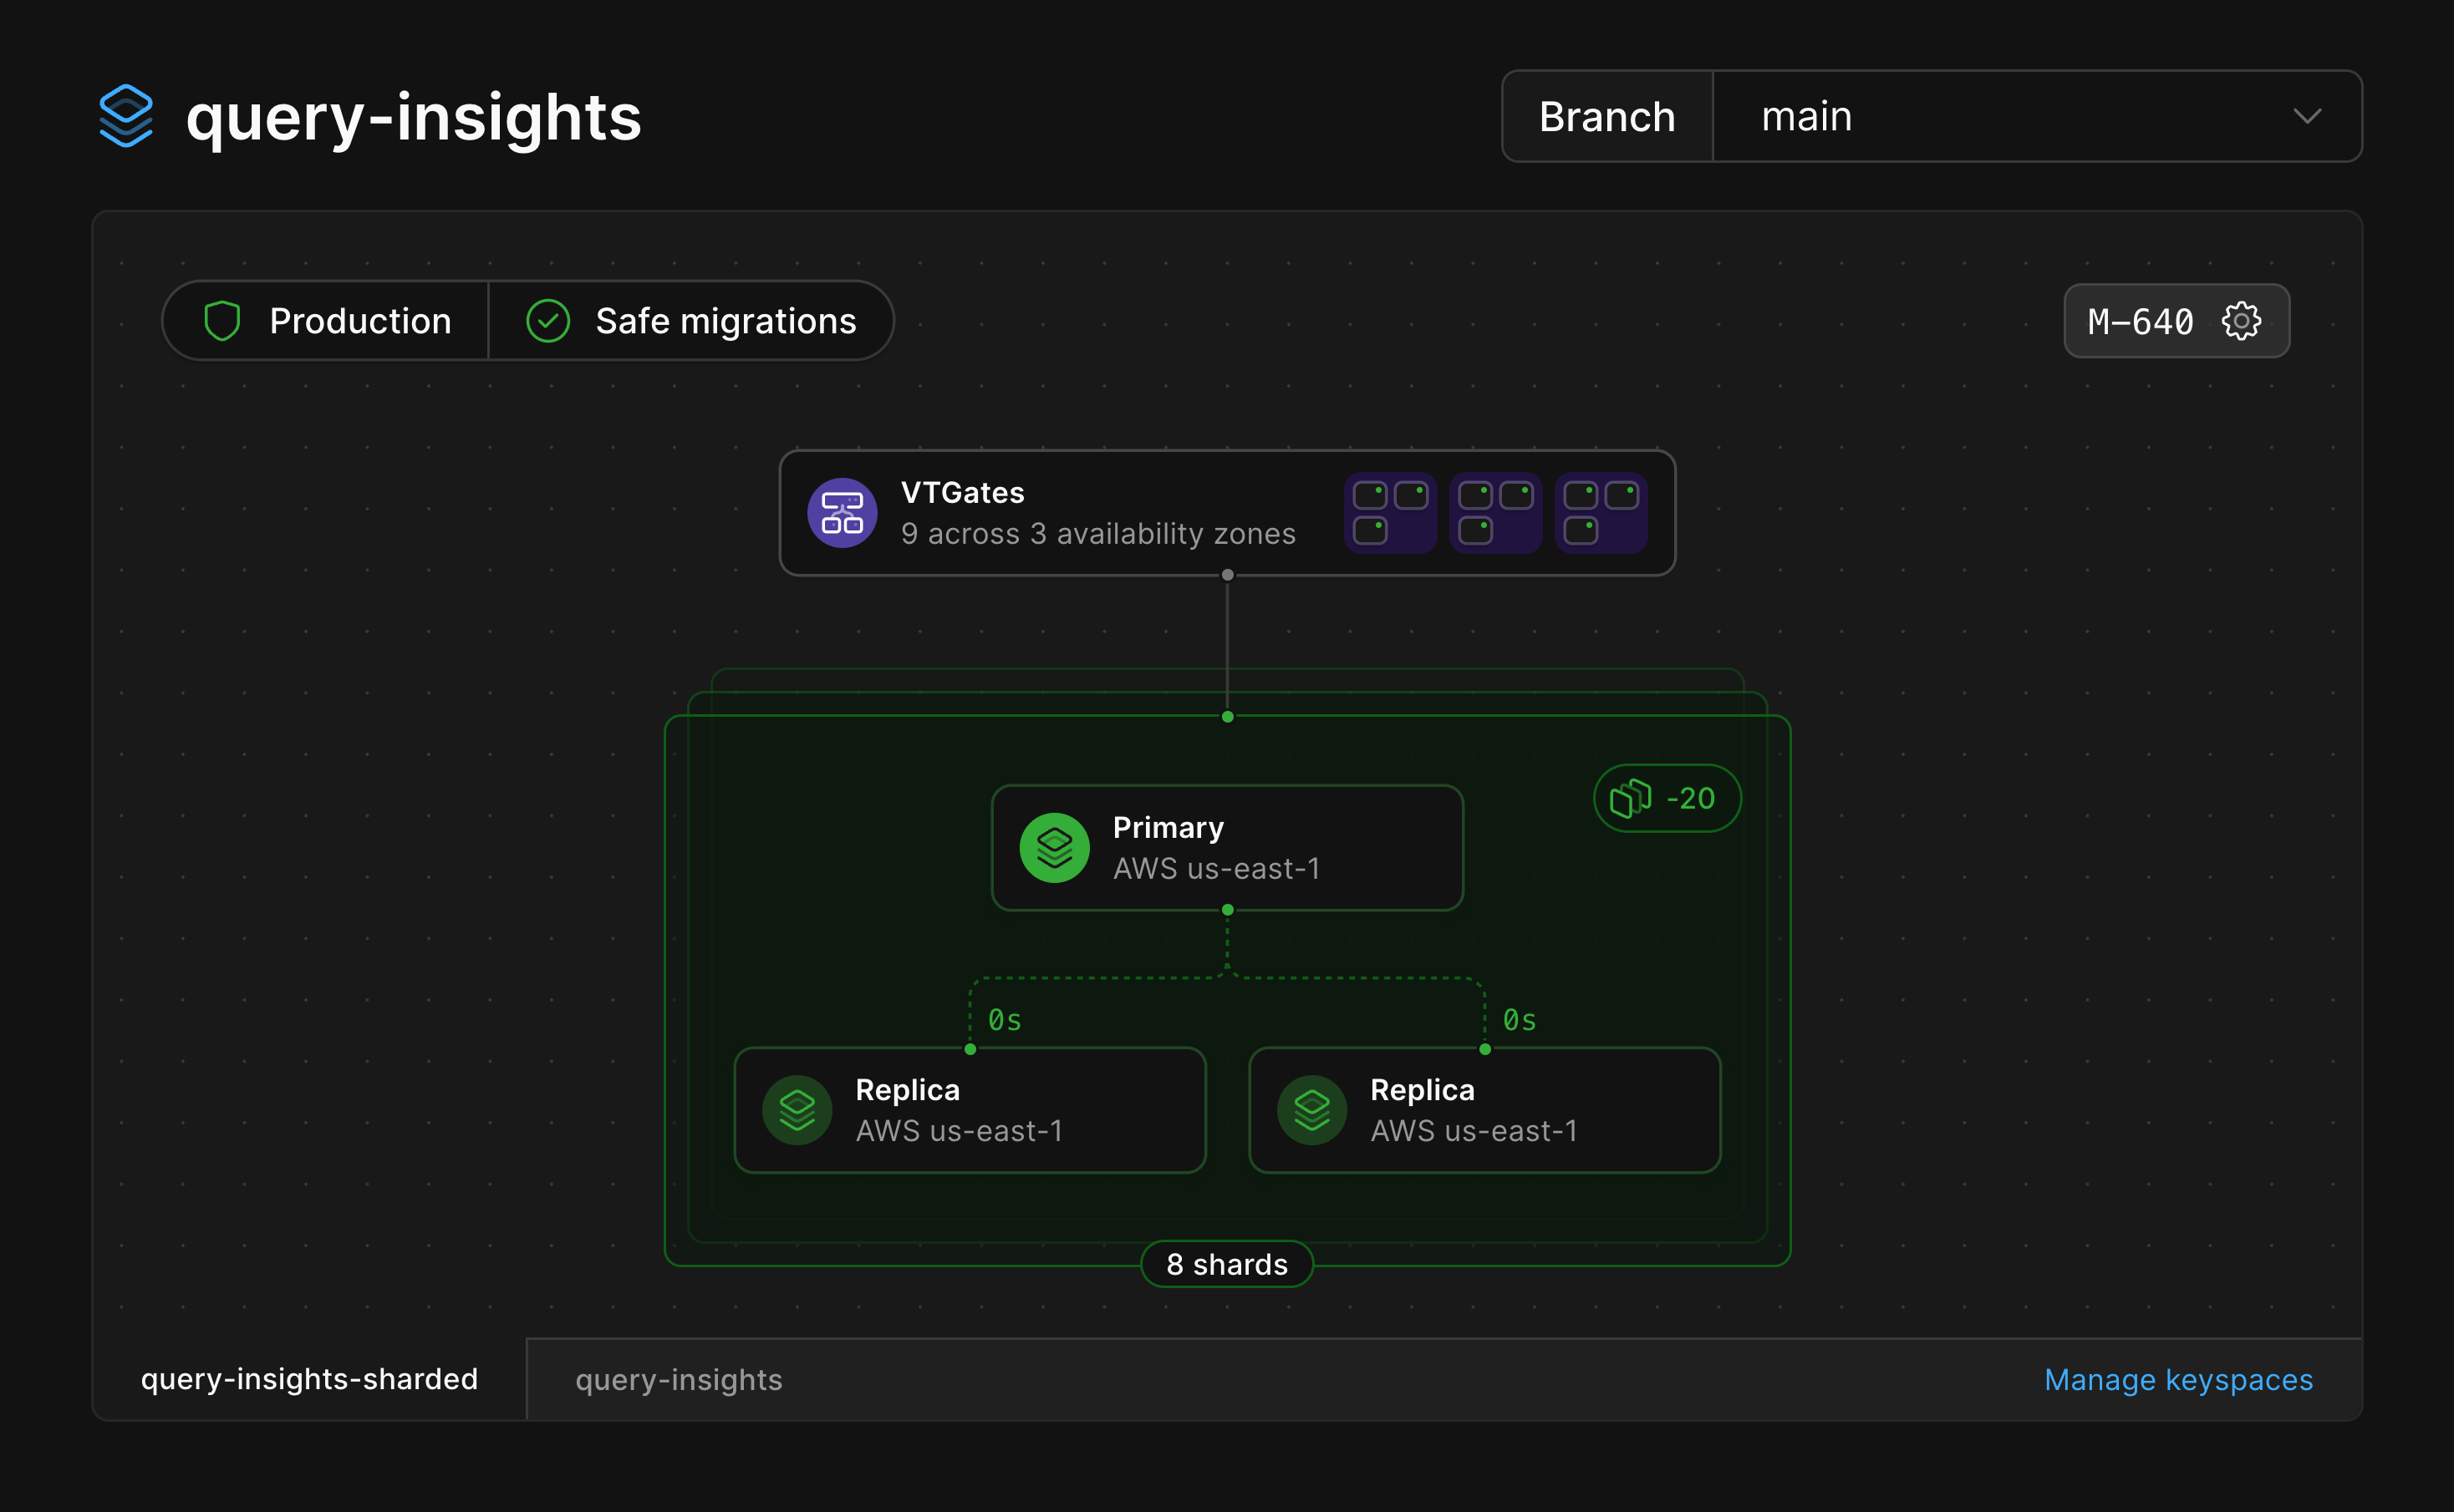Screen dimensions: 2454x1512
Task: Click the purple VTGates icon
Action: tap(843, 513)
